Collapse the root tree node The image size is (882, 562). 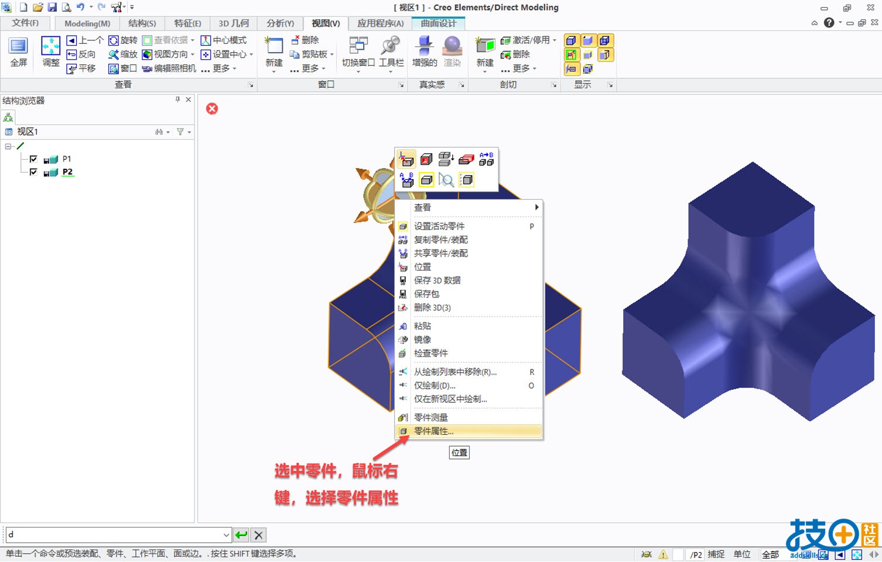8,146
